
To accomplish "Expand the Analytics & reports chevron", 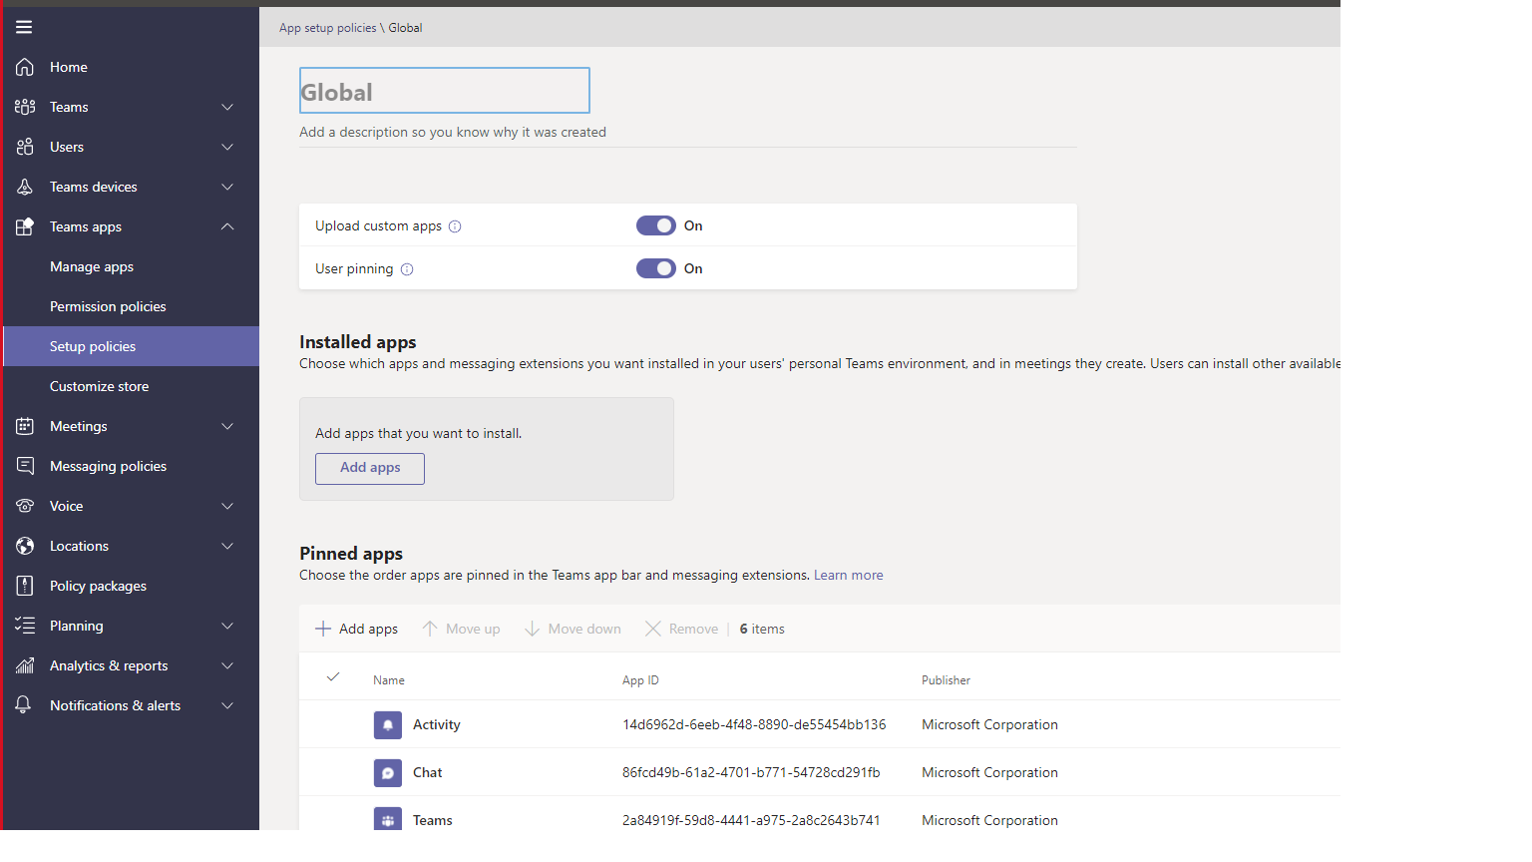I will coord(227,665).
